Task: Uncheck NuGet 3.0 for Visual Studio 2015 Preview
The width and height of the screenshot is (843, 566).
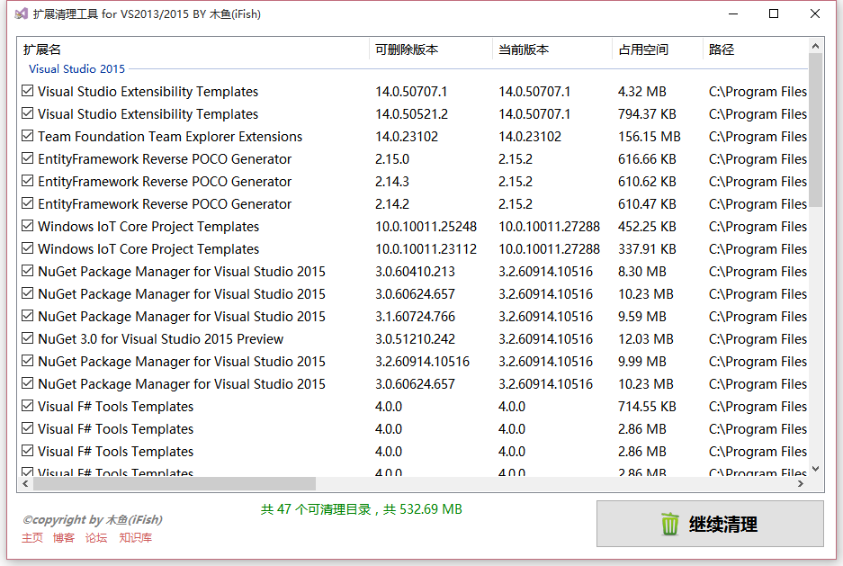Action: (27, 338)
